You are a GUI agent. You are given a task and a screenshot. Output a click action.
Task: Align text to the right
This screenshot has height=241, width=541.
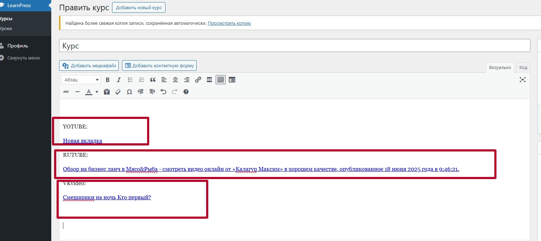tap(187, 80)
